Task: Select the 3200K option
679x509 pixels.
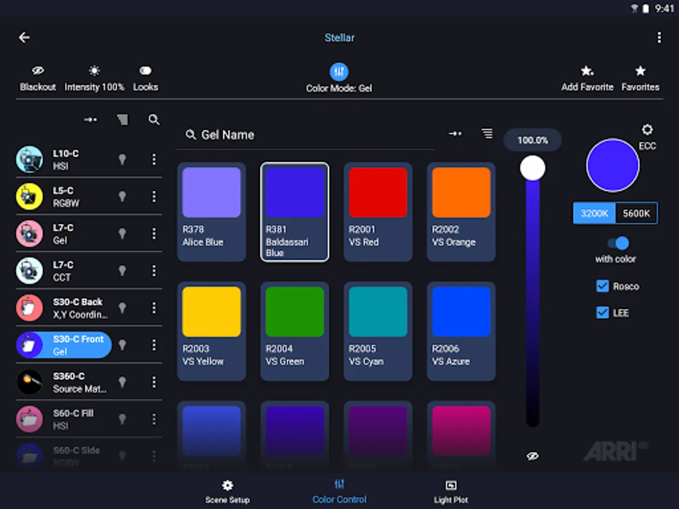Action: [594, 213]
